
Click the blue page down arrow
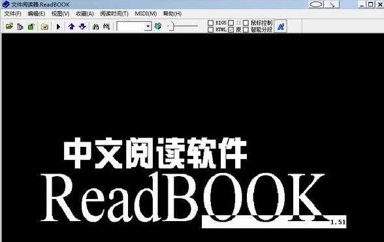pyautogui.click(x=82, y=27)
